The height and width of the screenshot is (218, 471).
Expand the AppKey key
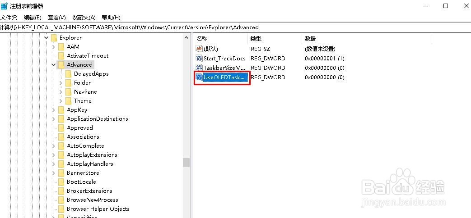(53, 110)
